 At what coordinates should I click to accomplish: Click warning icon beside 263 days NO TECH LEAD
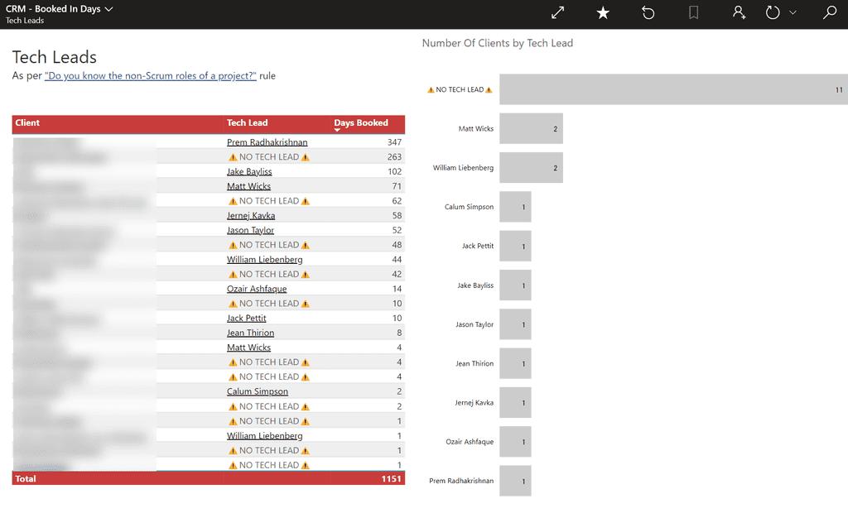click(x=233, y=157)
